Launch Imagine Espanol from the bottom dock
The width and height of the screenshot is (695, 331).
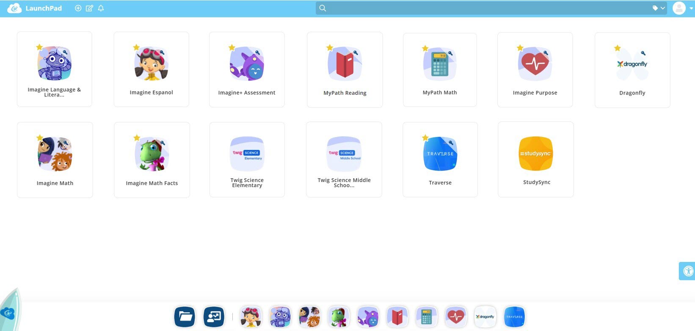(x=251, y=317)
